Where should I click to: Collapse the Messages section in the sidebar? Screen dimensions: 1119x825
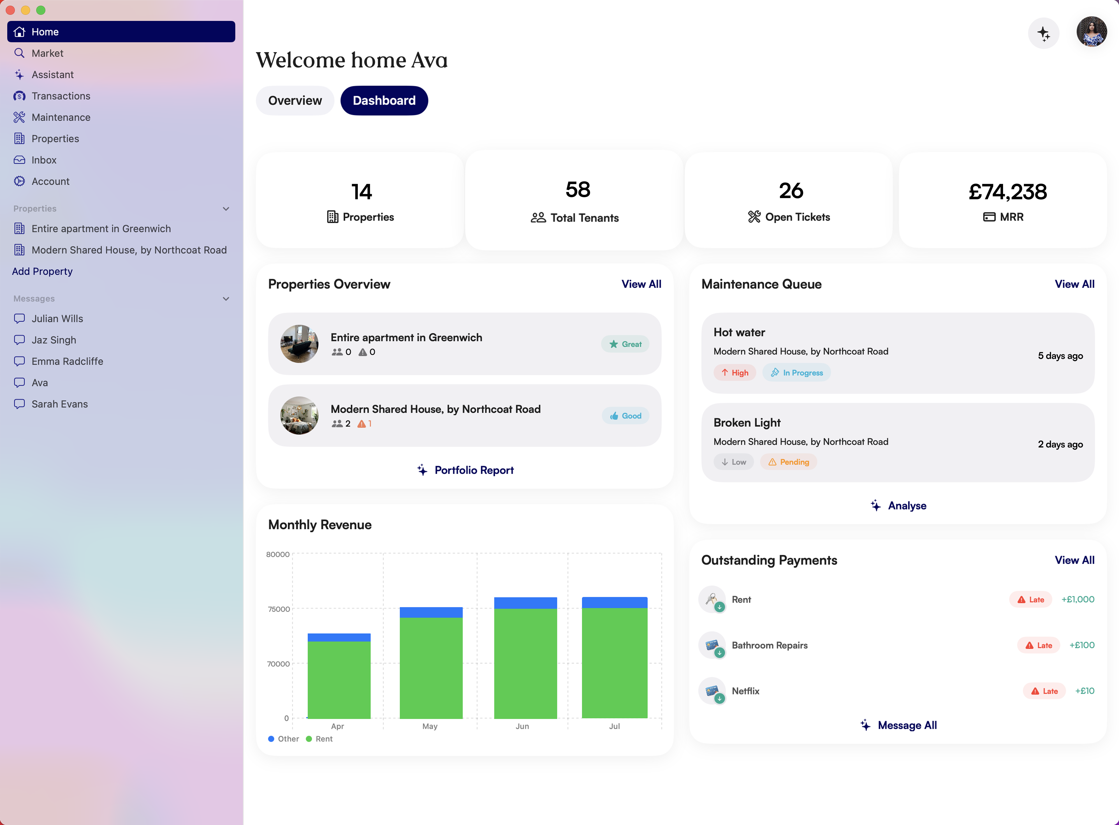[226, 298]
